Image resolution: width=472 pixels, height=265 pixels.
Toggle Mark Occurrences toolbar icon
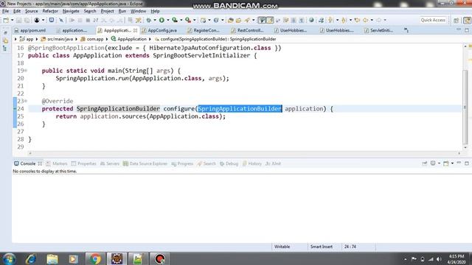tap(263, 20)
